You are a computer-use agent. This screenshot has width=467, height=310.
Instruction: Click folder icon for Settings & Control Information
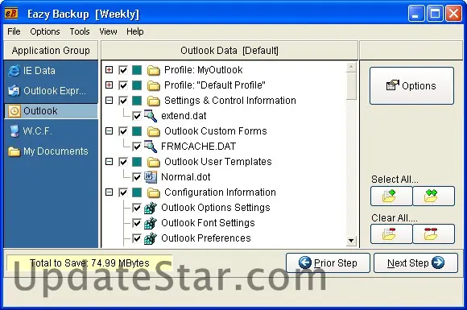(x=153, y=101)
